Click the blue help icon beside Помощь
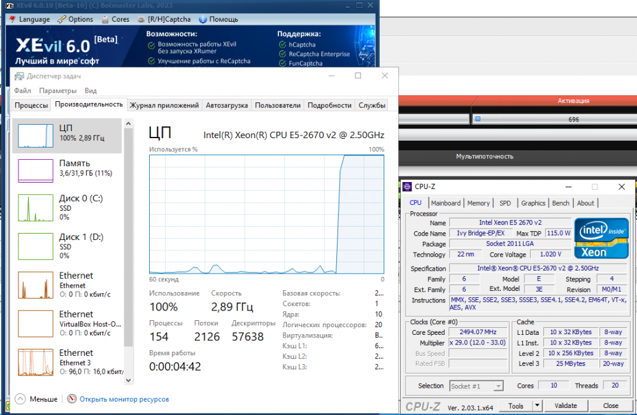Viewport: 637px width, 415px height. pos(203,19)
